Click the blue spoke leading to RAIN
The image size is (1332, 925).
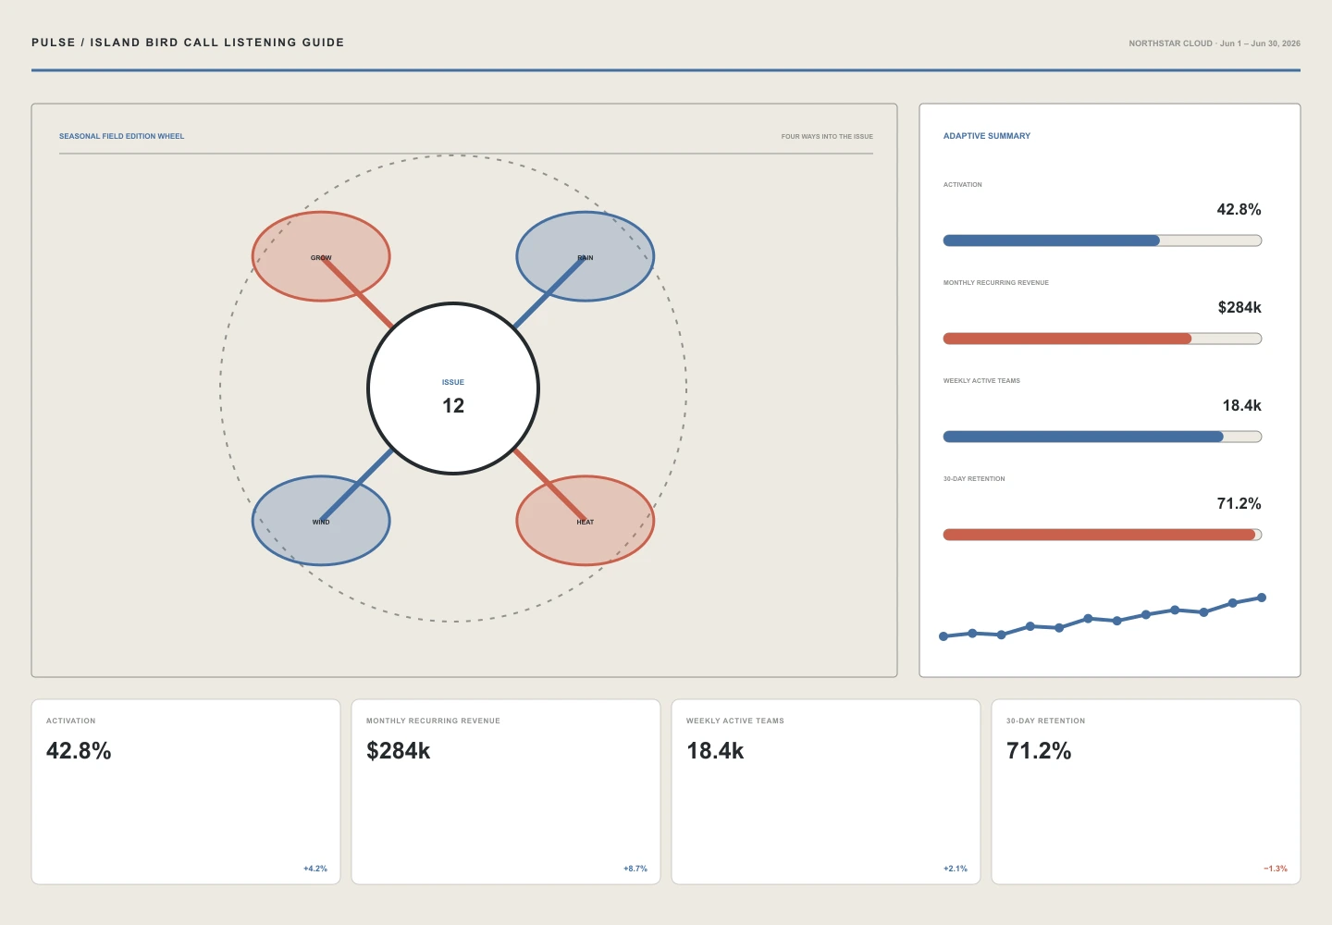tap(549, 293)
